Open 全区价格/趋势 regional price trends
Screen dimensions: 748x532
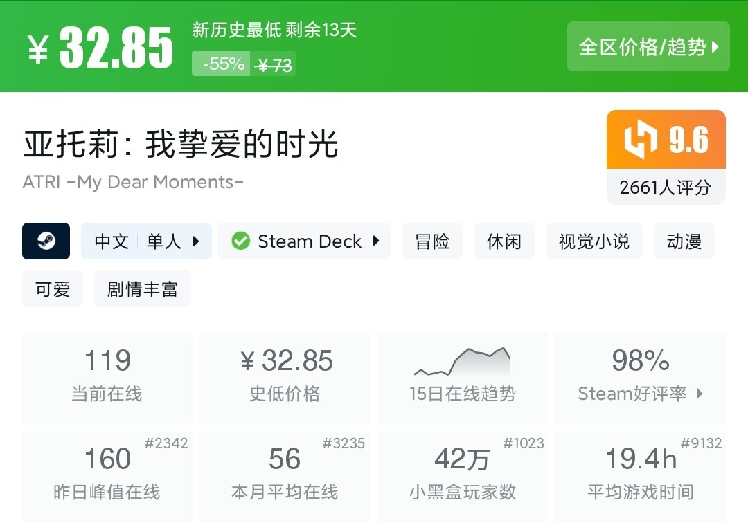point(648,46)
